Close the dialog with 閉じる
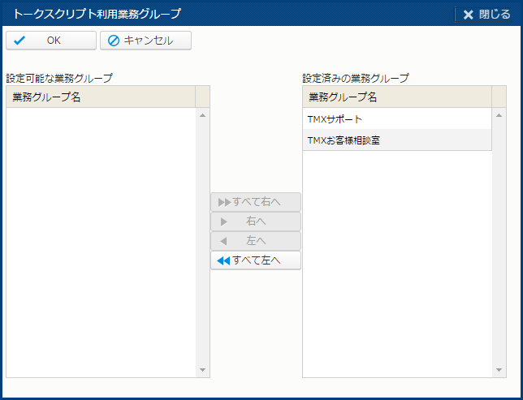Screen dimensions: 523x400 coord(487,14)
